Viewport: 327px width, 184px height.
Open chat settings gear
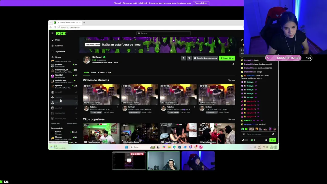(x=266, y=140)
